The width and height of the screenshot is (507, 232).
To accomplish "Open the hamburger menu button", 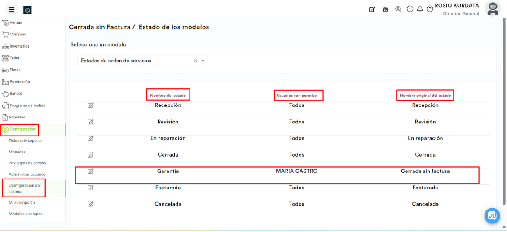I will [x=12, y=10].
